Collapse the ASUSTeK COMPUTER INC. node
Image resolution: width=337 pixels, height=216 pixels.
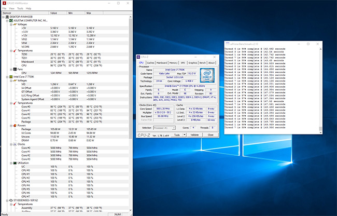click(x=7, y=21)
